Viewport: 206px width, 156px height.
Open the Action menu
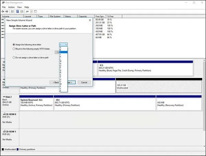(x=11, y=7)
